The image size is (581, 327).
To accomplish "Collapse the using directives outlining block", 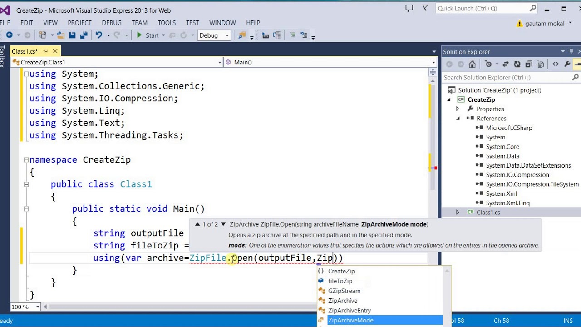I will pyautogui.click(x=26, y=74).
